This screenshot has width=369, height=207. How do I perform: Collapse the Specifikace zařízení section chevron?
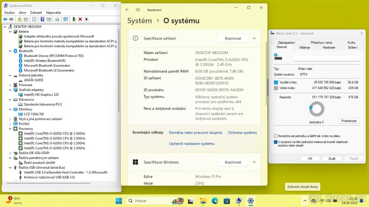click(x=254, y=38)
